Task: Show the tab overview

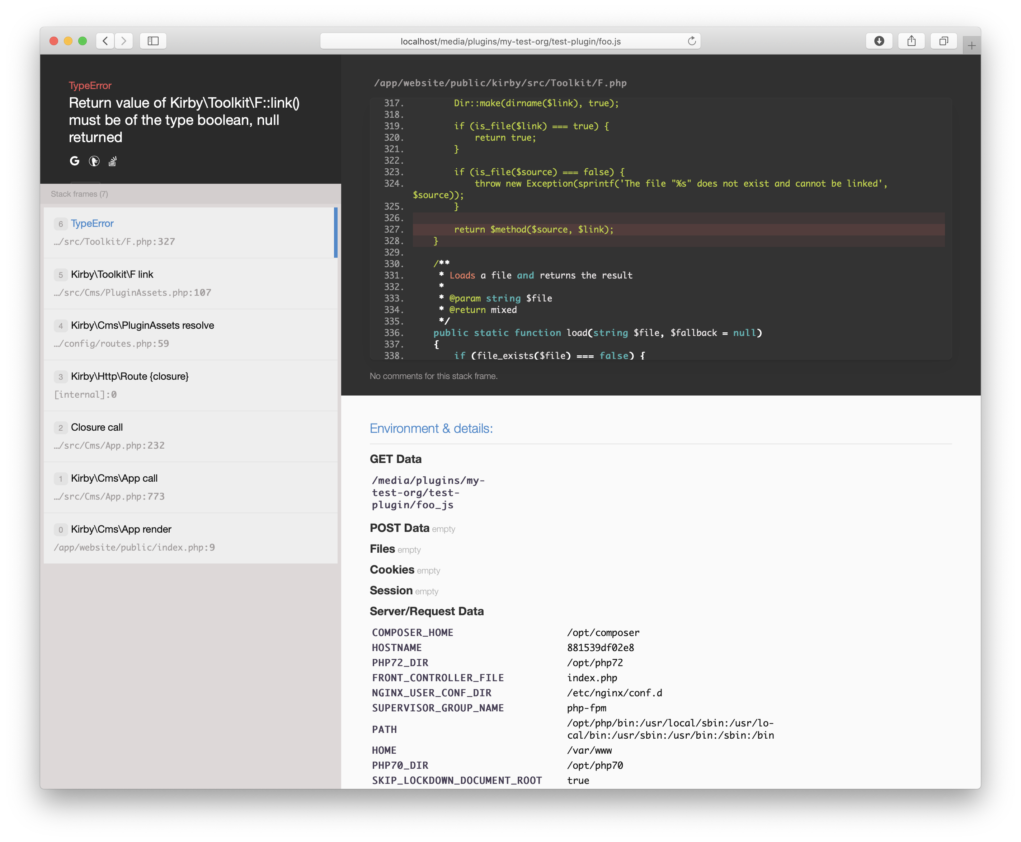Action: click(x=944, y=41)
